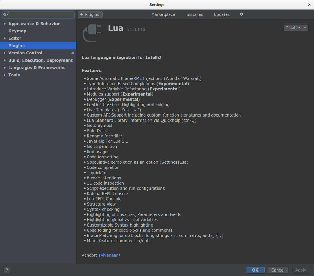This screenshot has height=276, width=314.
Task: Expand the Editor settings section
Action: pyautogui.click(x=5, y=38)
